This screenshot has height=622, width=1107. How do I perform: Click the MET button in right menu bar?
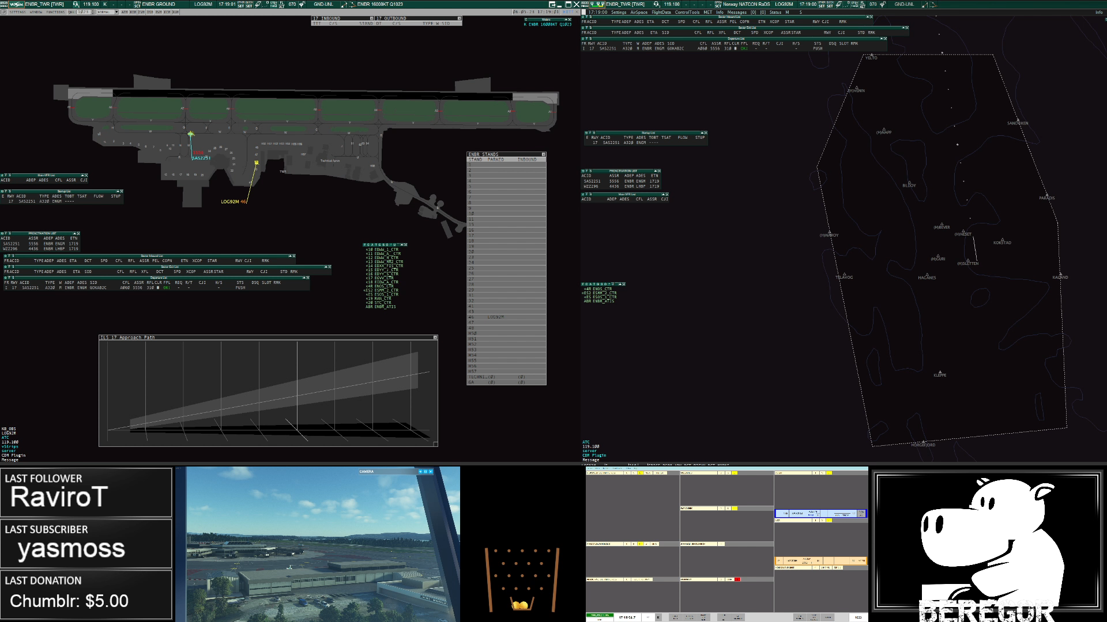click(x=707, y=12)
